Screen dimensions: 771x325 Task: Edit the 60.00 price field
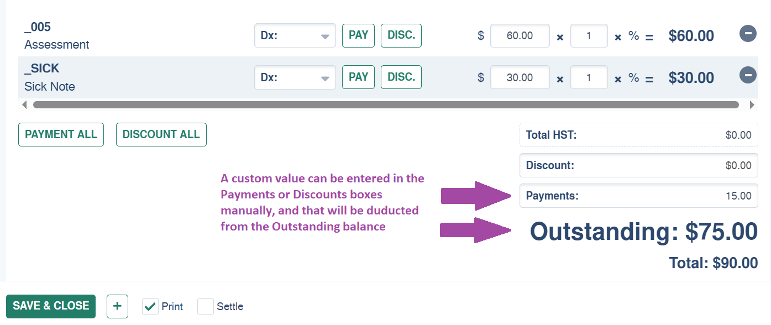[x=520, y=35]
